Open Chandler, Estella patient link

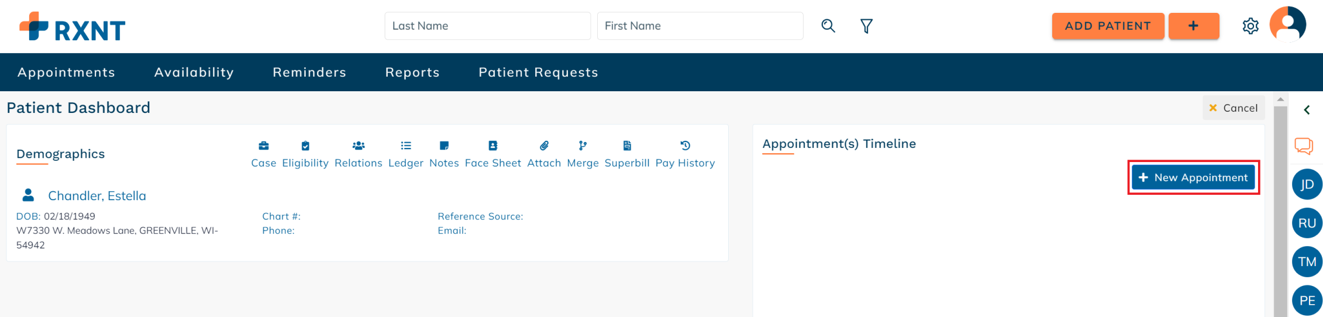(x=97, y=196)
